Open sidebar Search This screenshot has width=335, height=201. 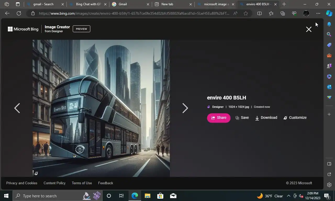pos(329,34)
